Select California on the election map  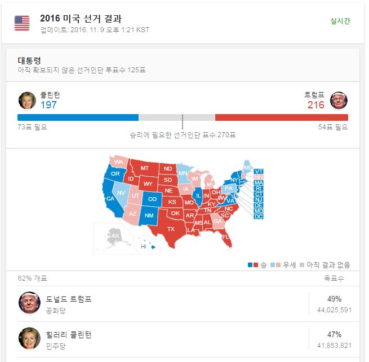(x=110, y=198)
